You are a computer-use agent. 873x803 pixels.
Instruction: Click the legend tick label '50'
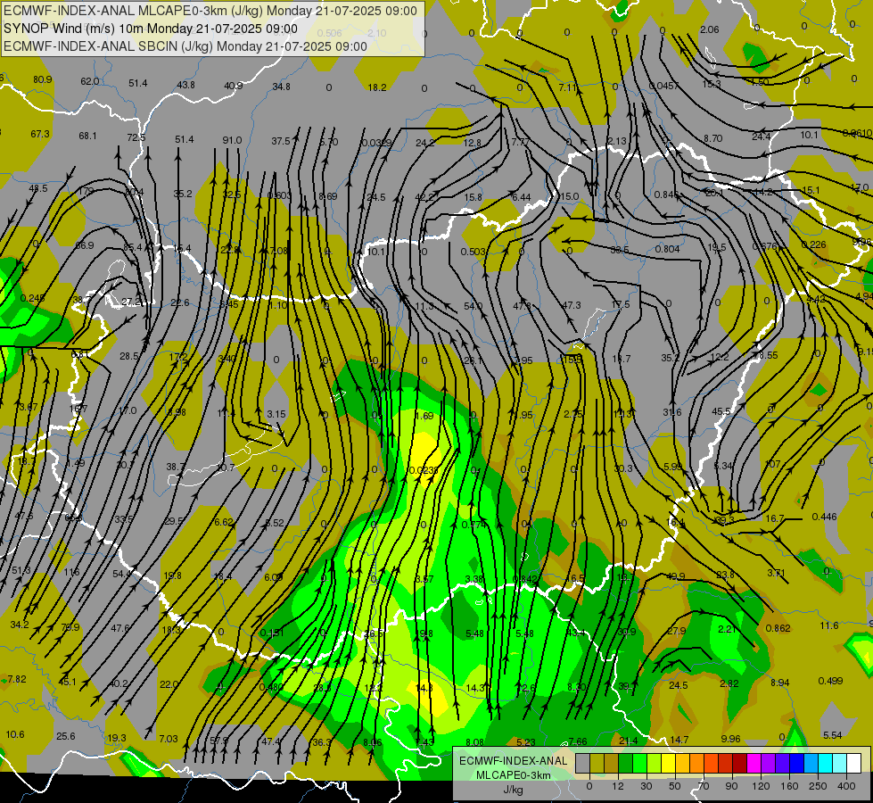(675, 787)
